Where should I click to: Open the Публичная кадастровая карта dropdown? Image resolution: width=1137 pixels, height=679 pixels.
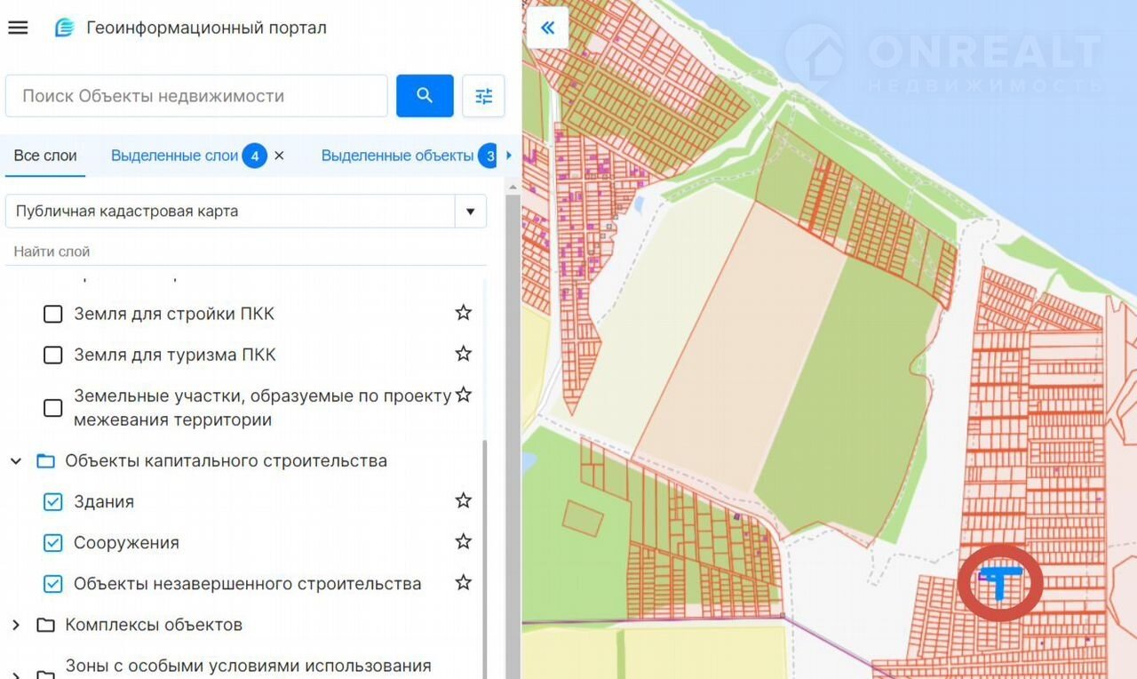click(x=470, y=212)
